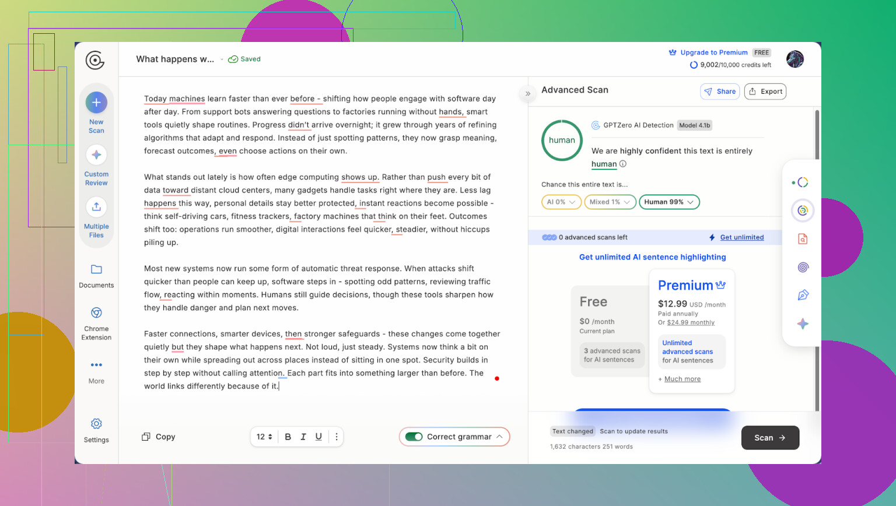Click the Get unlimited link
896x506 pixels.
[x=741, y=237]
